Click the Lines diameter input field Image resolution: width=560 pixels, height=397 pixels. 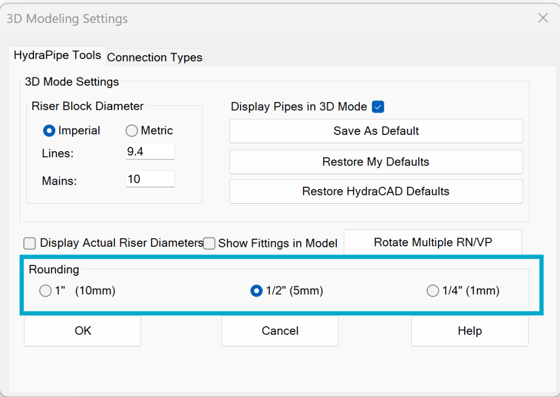[150, 151]
